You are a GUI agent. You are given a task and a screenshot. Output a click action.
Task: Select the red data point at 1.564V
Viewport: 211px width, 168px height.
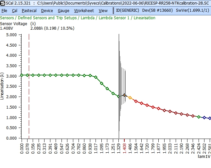pyautogui.click(x=136, y=101)
